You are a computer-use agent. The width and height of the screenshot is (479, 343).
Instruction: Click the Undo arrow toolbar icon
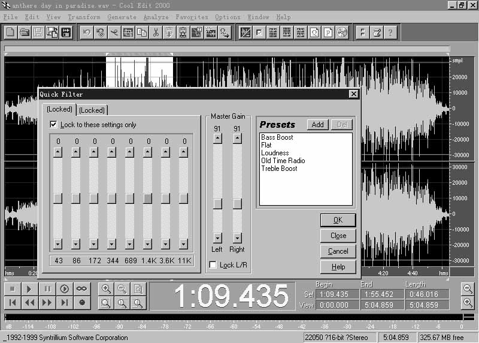click(87, 32)
